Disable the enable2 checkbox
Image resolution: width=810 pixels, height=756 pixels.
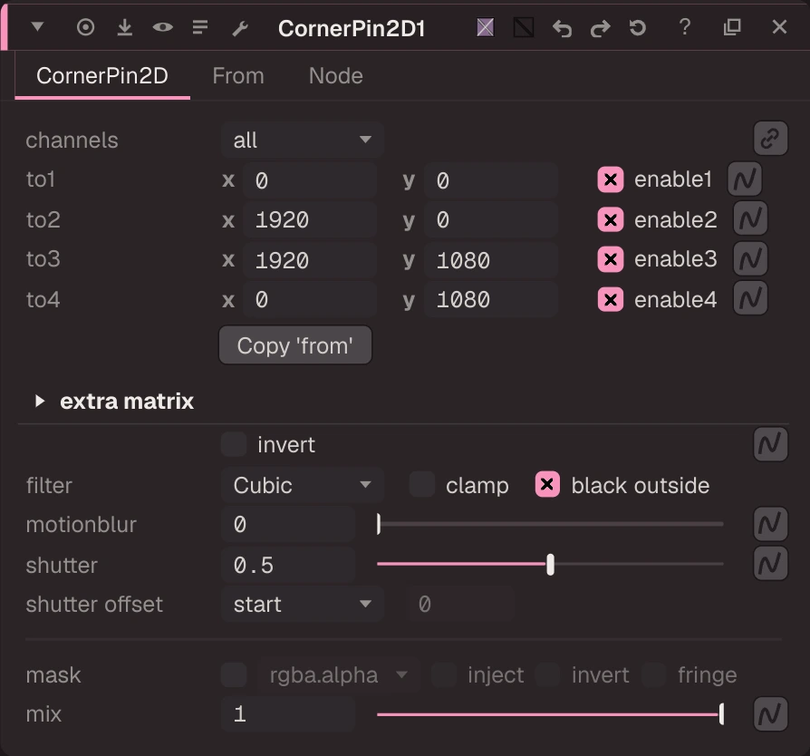[x=611, y=219]
